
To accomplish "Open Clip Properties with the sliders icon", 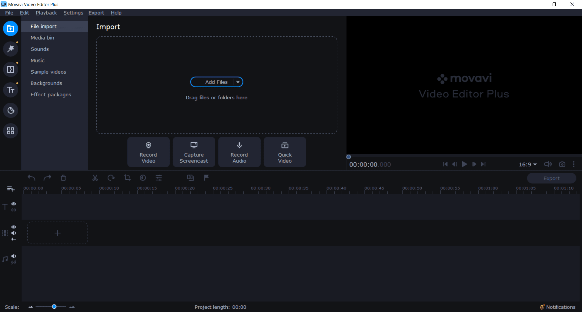I will coord(159,178).
